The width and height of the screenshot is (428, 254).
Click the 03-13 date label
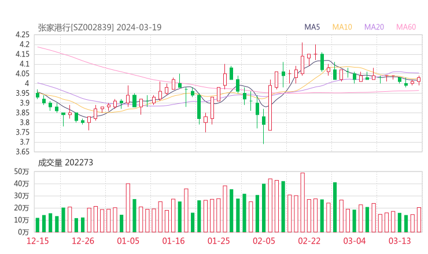(x=400, y=241)
